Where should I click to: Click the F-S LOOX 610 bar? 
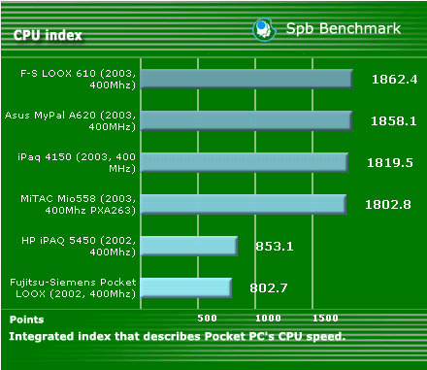click(x=246, y=79)
